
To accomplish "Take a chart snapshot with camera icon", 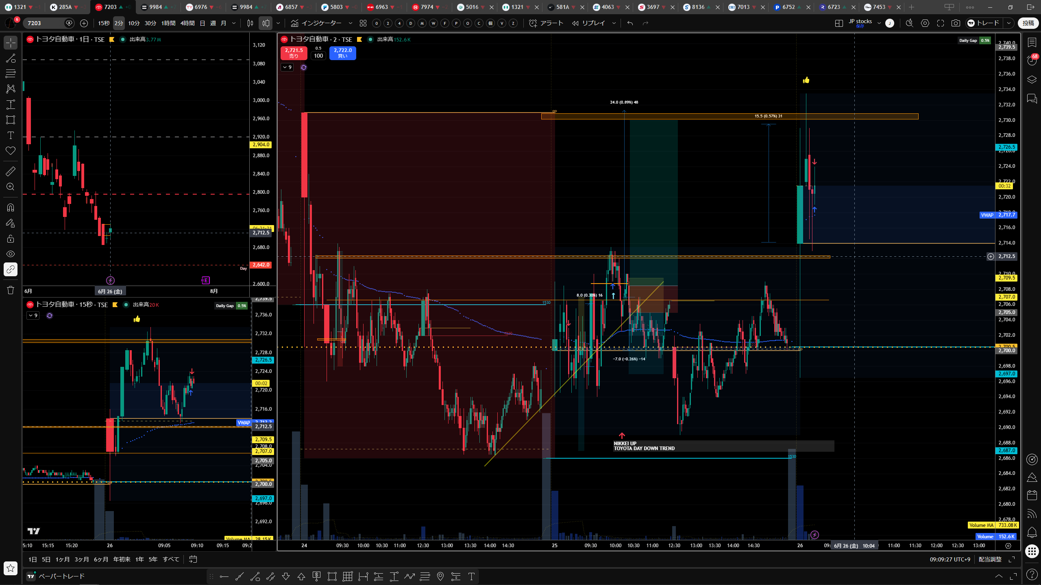I will [x=956, y=23].
